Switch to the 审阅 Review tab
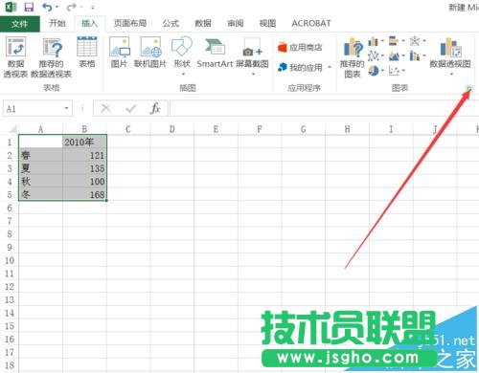The width and height of the screenshot is (479, 373). [x=236, y=23]
